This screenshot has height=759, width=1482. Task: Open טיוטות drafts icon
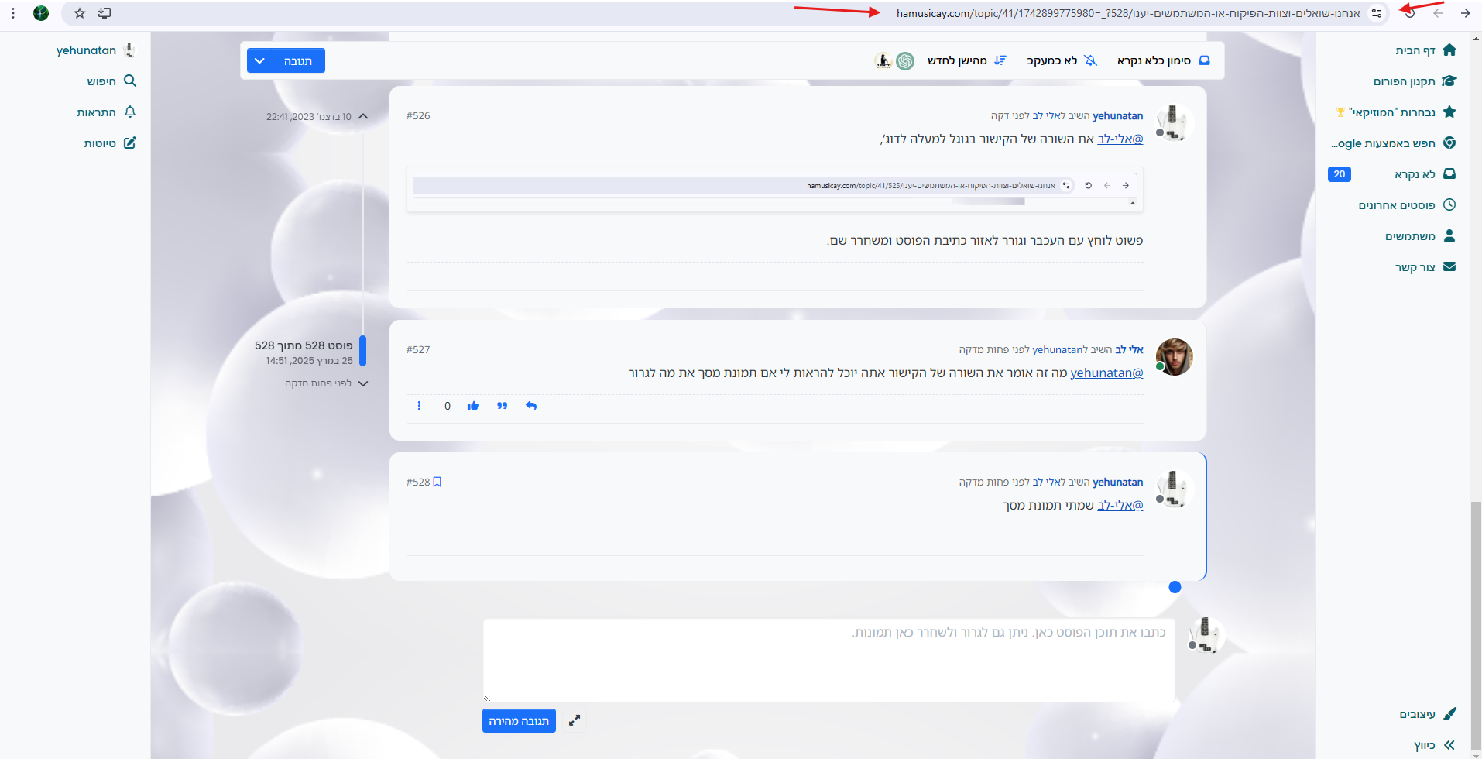(130, 143)
